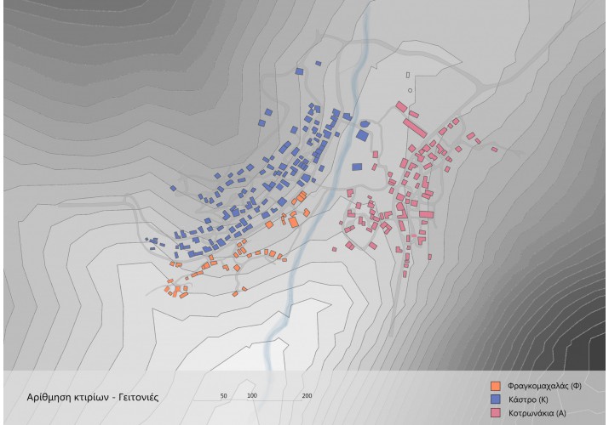Click the blue Κάστρο legend swatch

point(495,399)
